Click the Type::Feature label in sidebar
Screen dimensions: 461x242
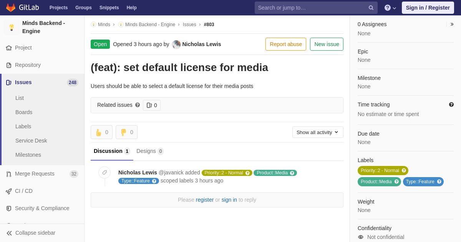pos(423,182)
